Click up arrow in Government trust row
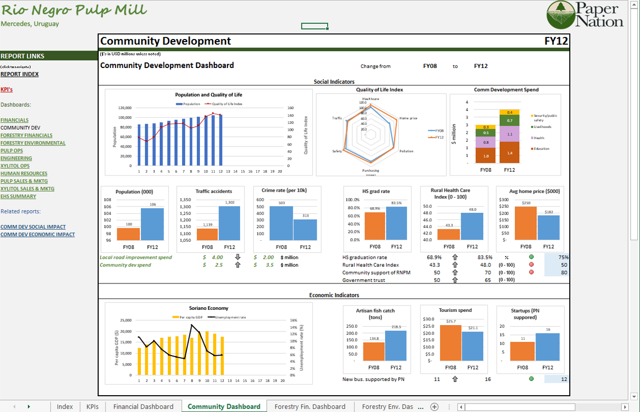 (455, 280)
